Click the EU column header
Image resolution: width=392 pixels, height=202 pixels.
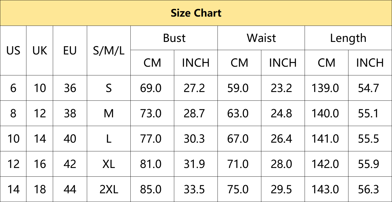[x=70, y=51]
